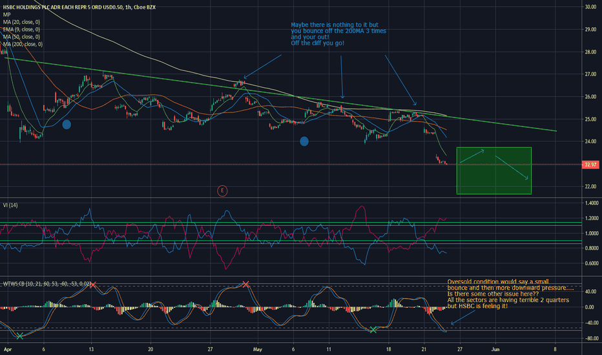Select the EMA (9, close, 0) indicator label
602x355 pixels.
pyautogui.click(x=21, y=30)
